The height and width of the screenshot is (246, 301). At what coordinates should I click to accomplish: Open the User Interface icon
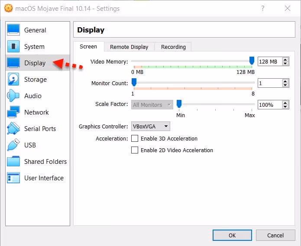13,178
